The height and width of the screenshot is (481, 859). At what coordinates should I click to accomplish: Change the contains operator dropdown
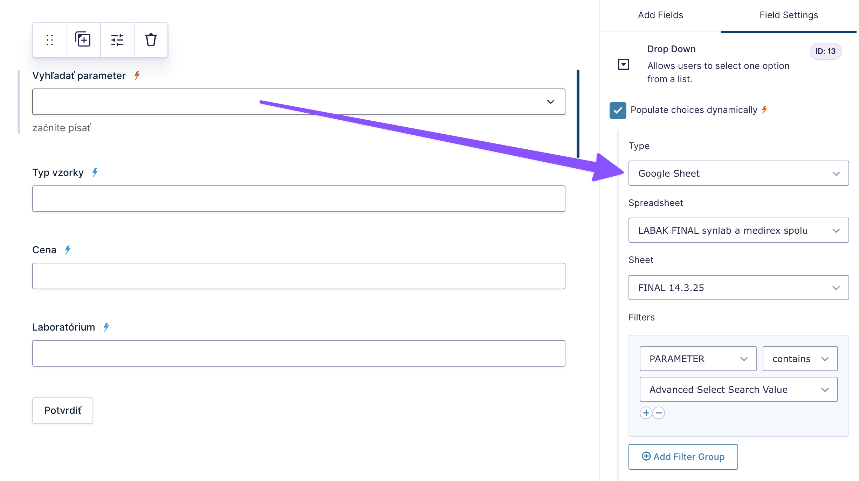point(800,359)
